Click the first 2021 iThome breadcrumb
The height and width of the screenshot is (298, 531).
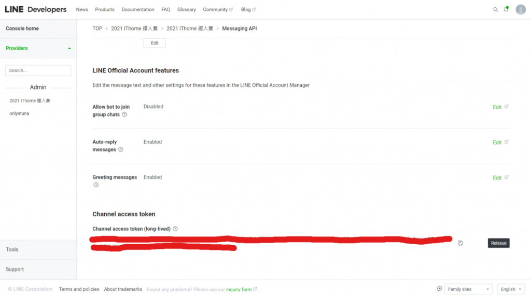[134, 28]
